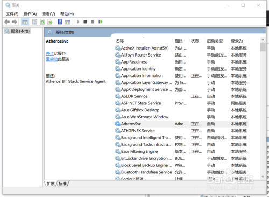Click the Restart Service toolbar button

[x=101, y=22]
